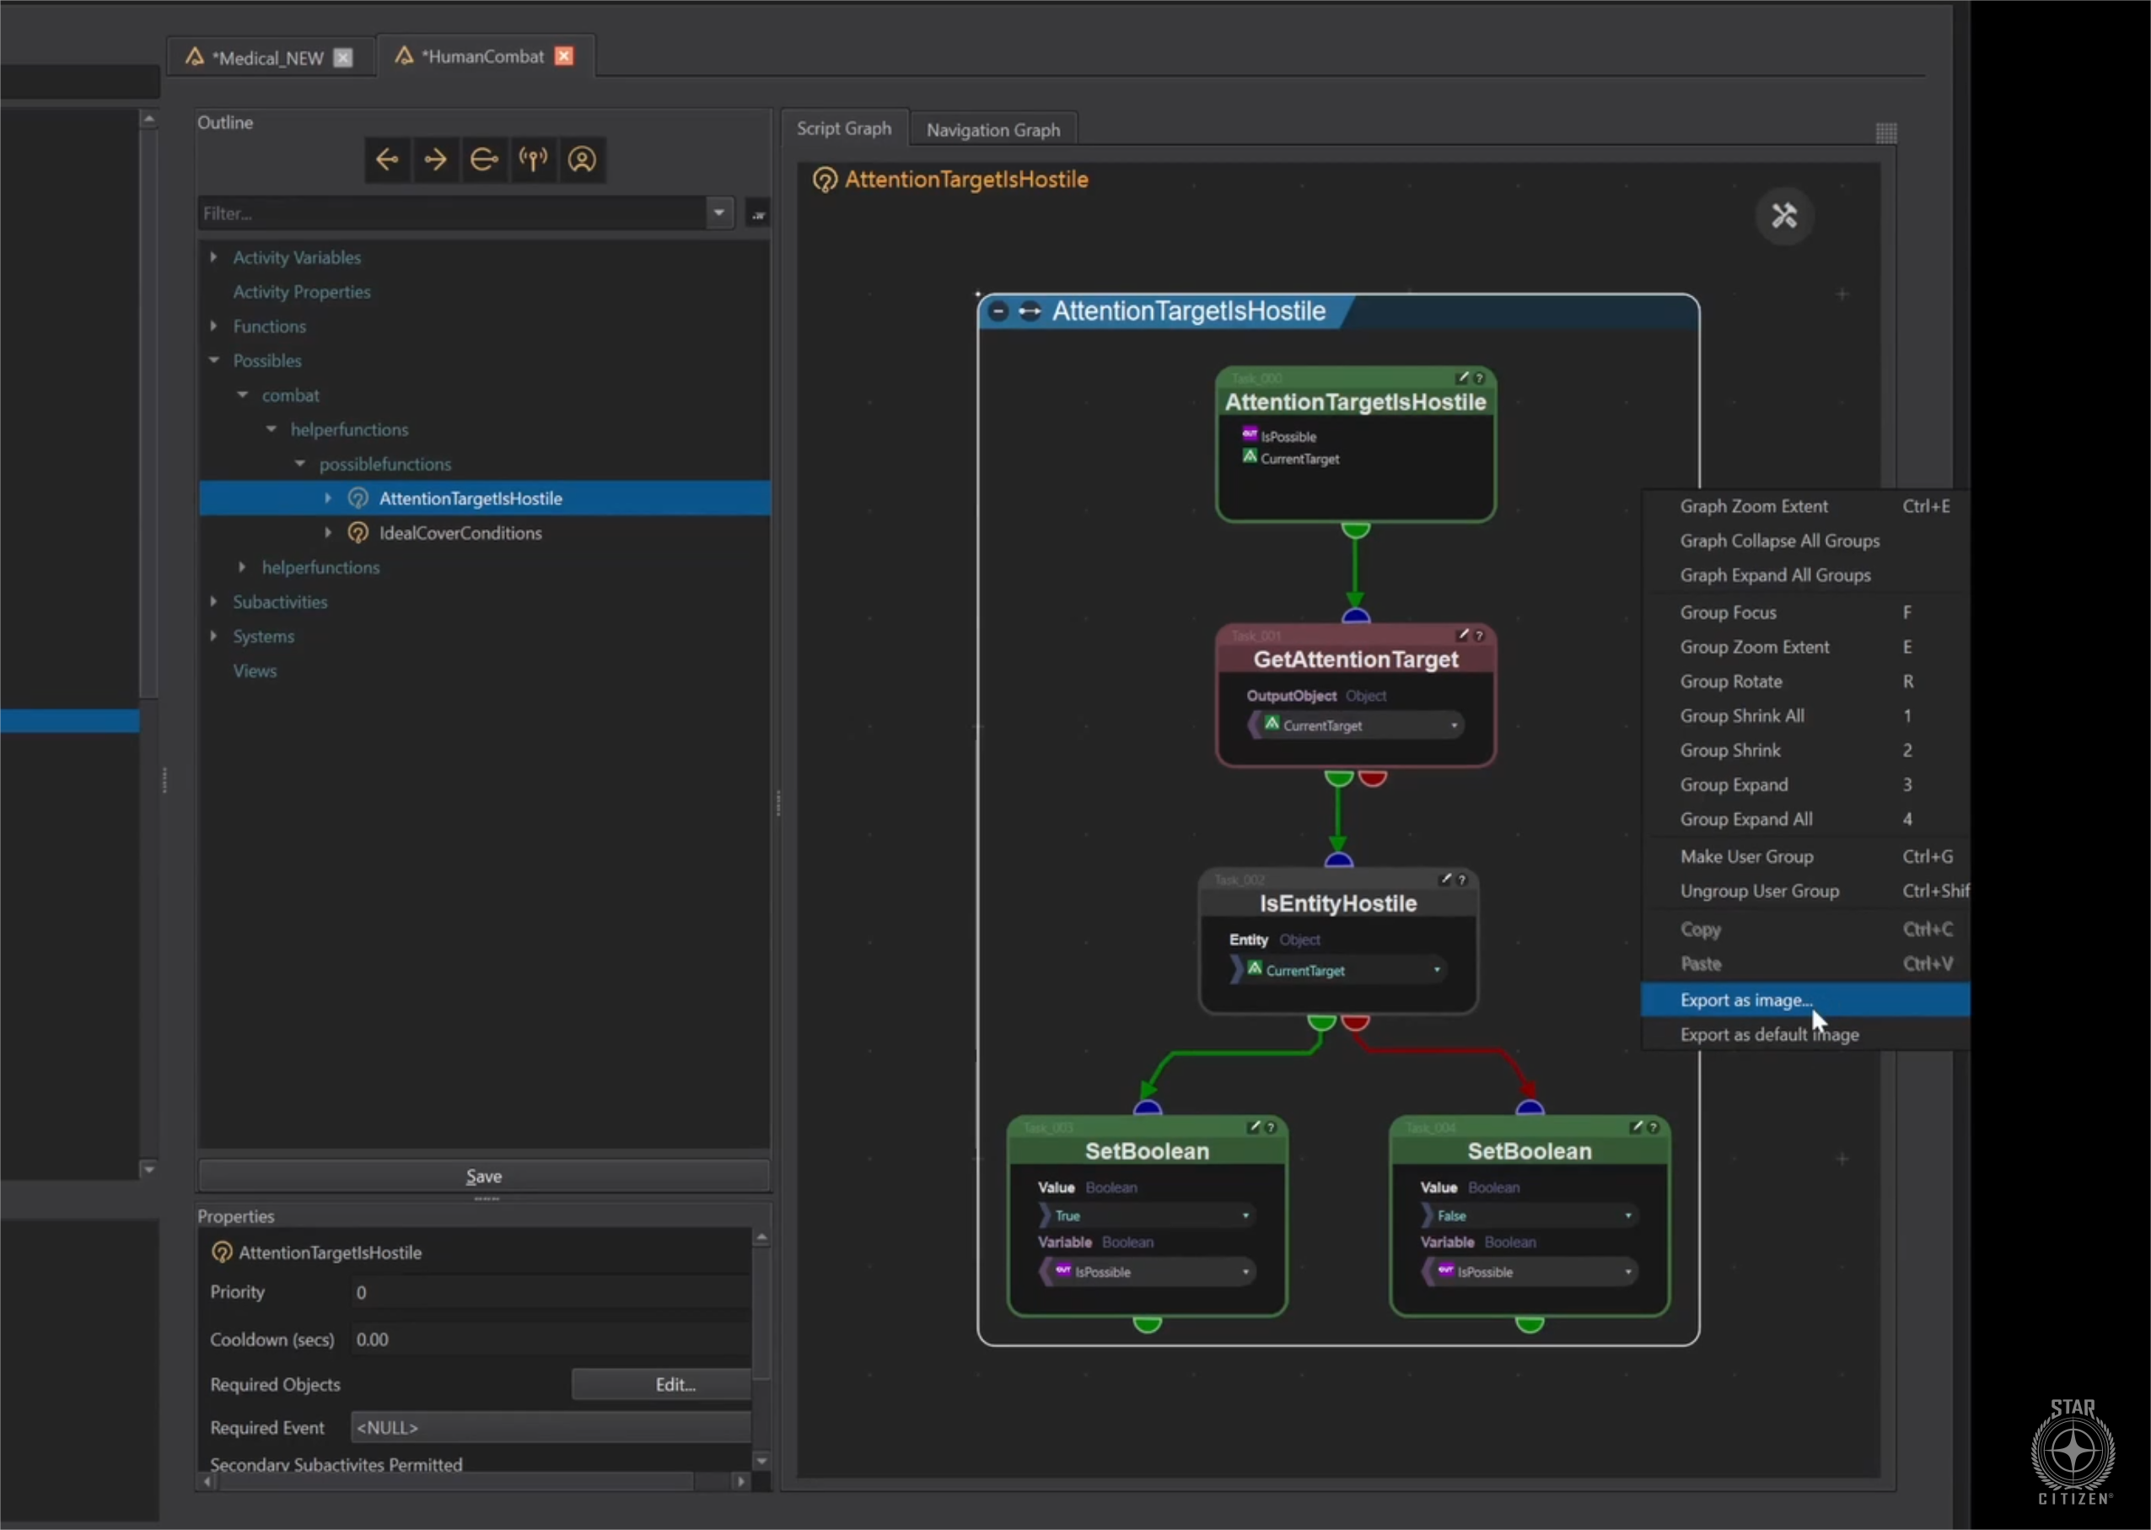This screenshot has height=1530, width=2151.
Task: Close the Medical_NEW tab
Action: 343,57
